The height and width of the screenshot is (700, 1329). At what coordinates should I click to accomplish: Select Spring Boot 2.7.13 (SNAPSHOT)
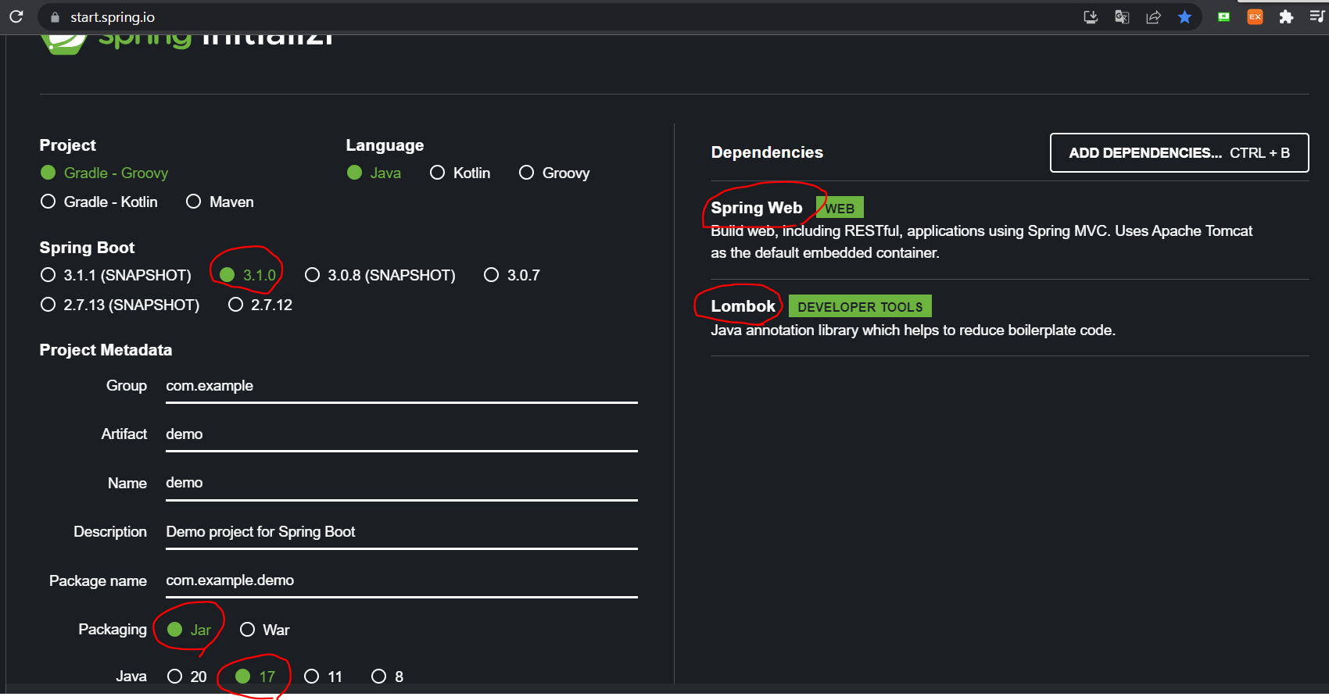pos(120,305)
